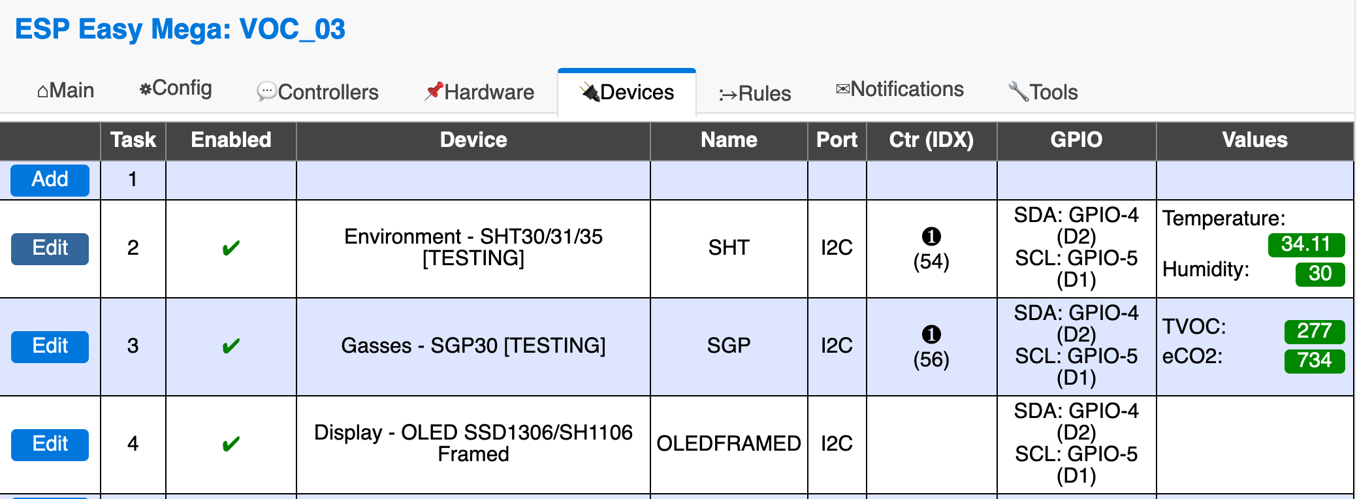
Task: Click the speech bubble Controllers icon
Action: coord(266,92)
